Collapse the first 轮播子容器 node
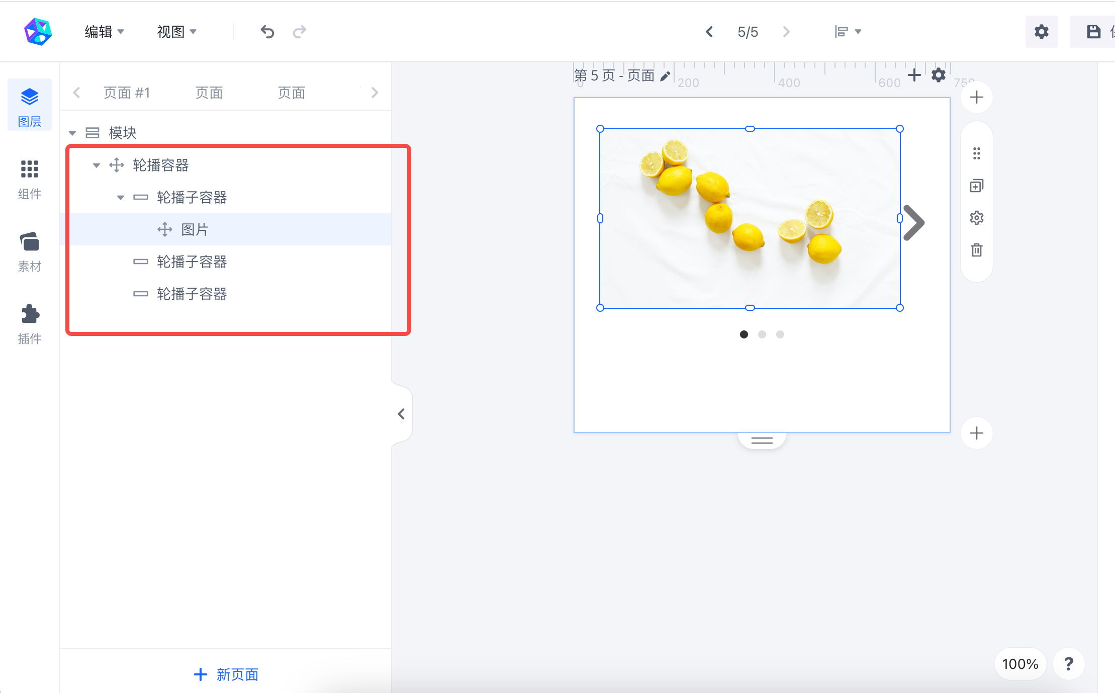 (x=121, y=198)
